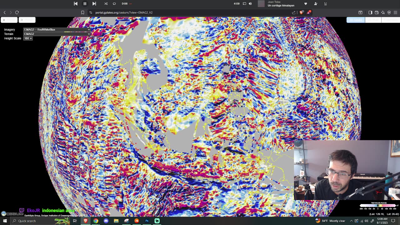Open the browser main menu
This screenshot has width=400, height=225.
[x=395, y=12]
